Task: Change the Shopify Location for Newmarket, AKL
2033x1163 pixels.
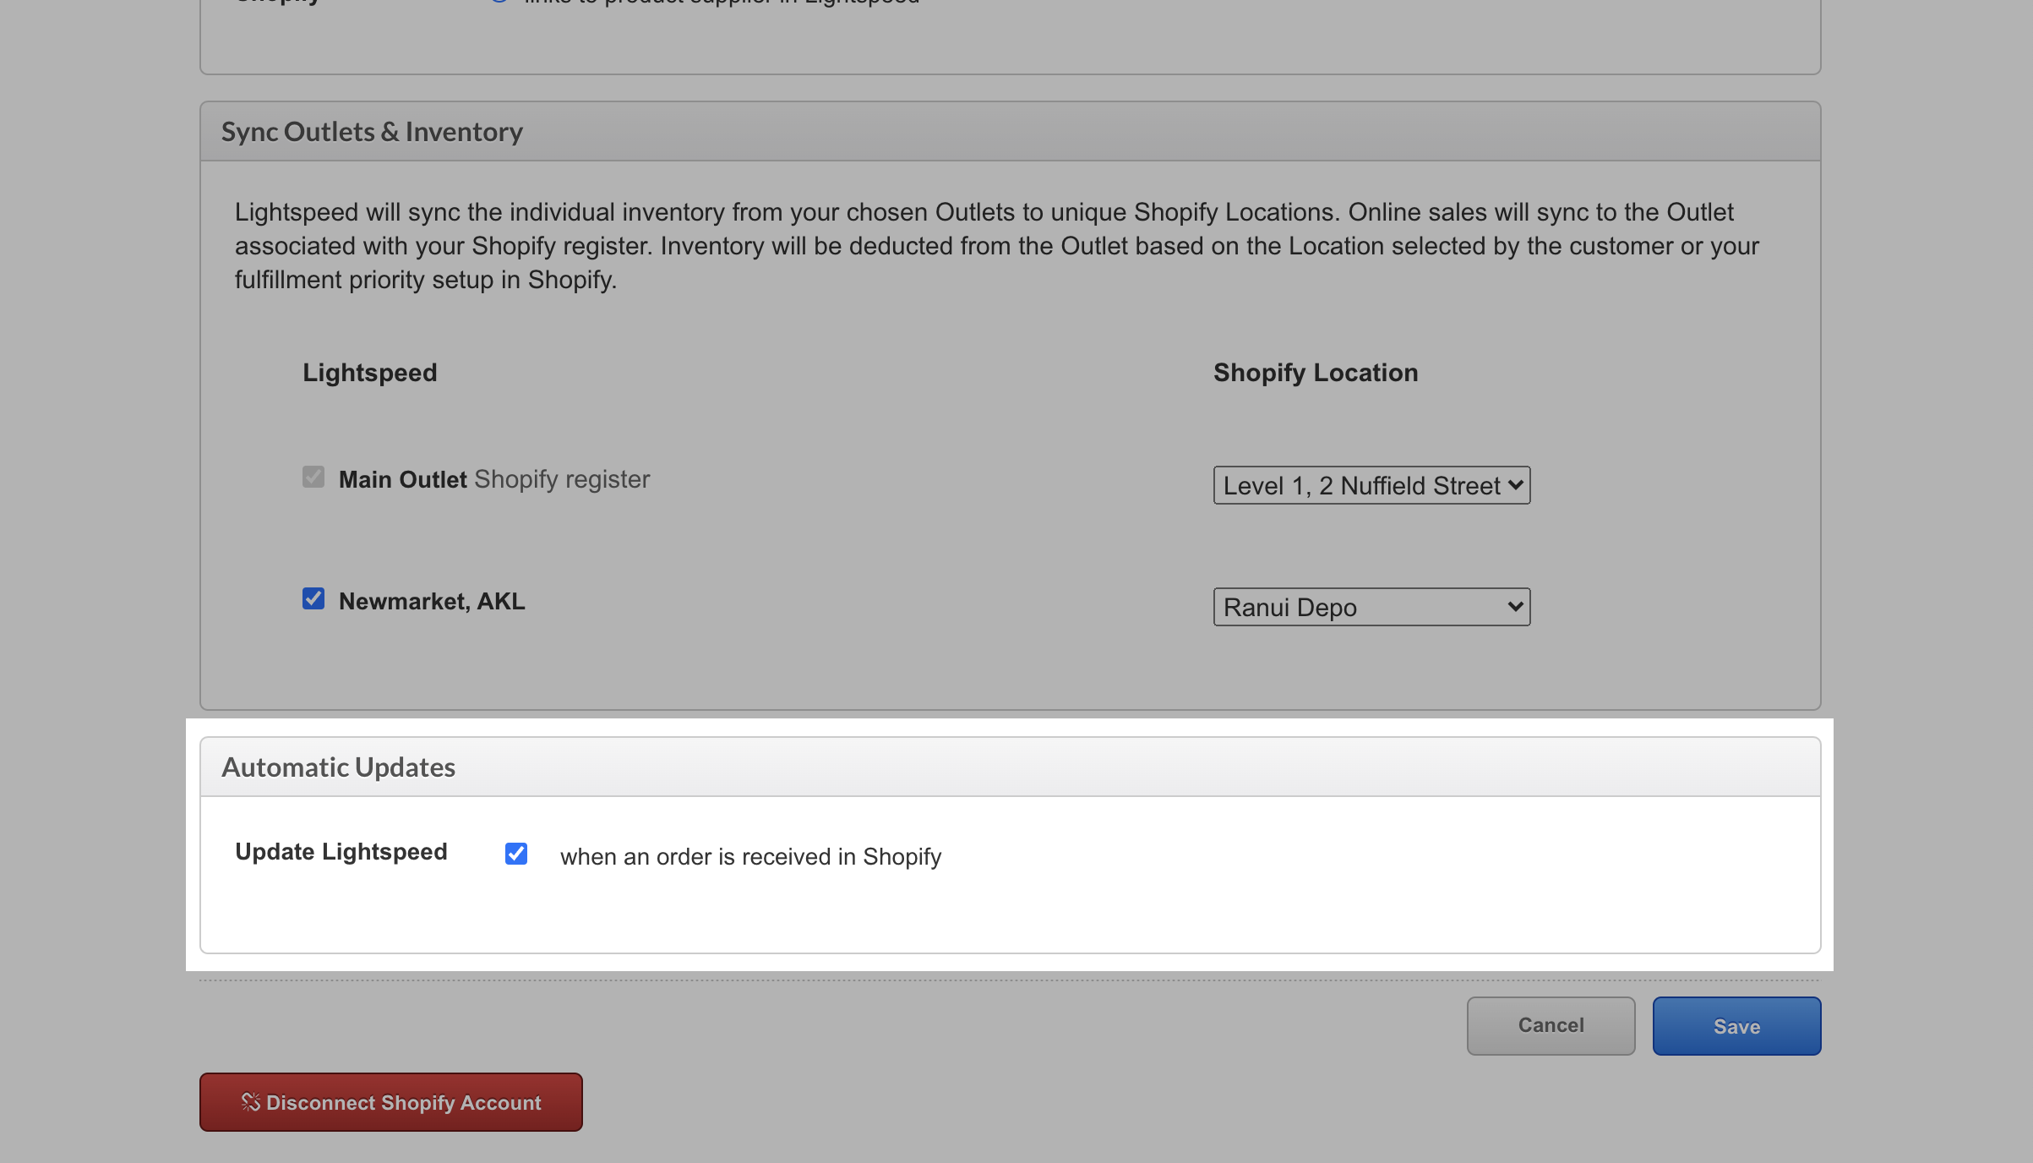Action: coord(1371,606)
